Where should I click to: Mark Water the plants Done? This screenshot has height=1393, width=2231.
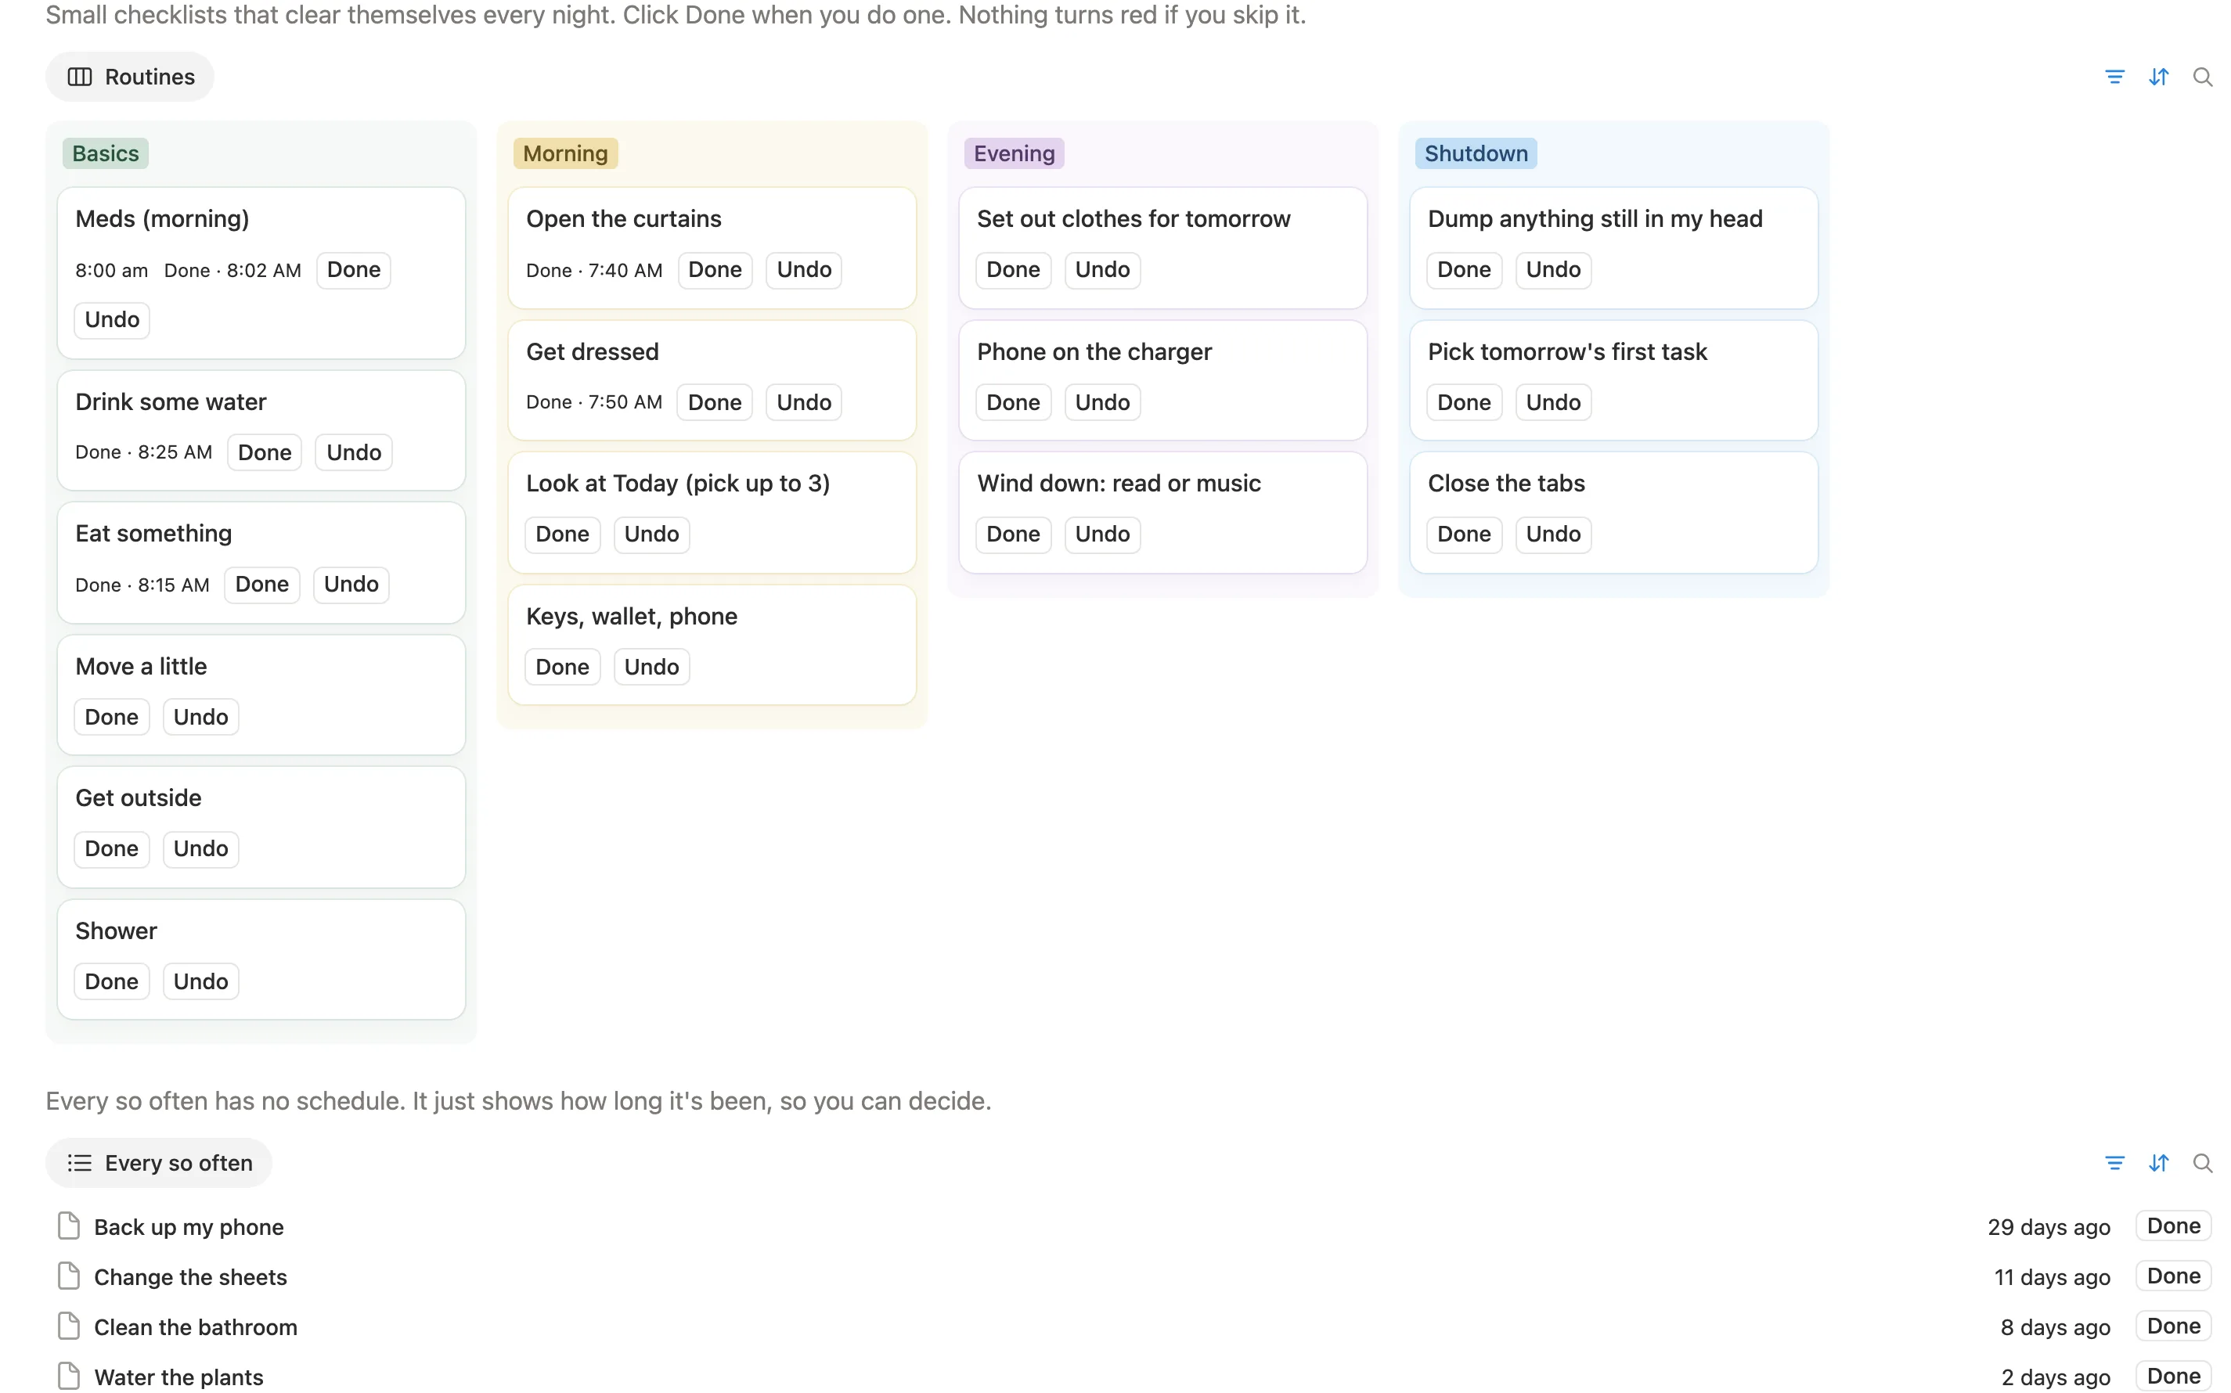tap(2173, 1377)
